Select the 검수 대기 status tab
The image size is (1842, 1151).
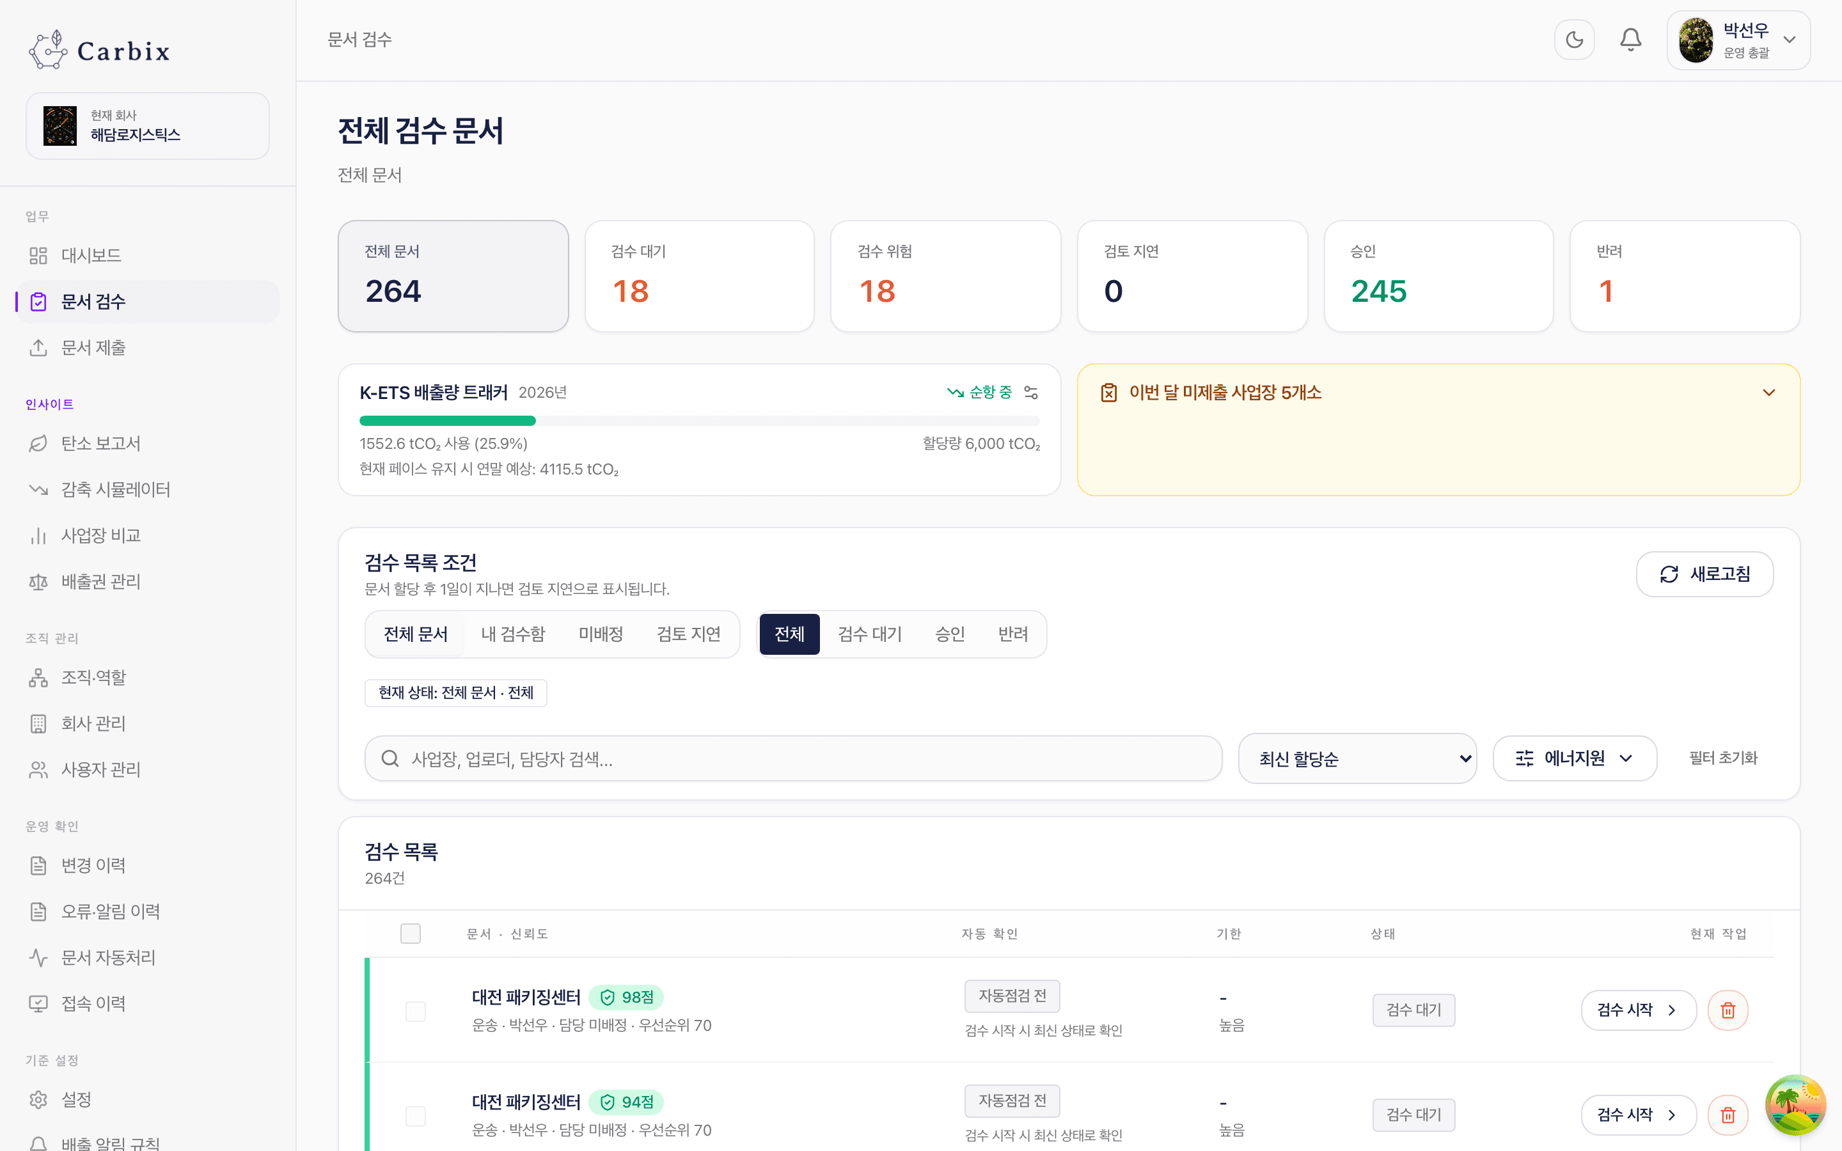(869, 634)
